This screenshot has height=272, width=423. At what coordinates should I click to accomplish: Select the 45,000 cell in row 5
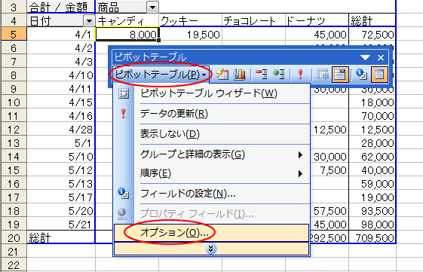point(317,34)
